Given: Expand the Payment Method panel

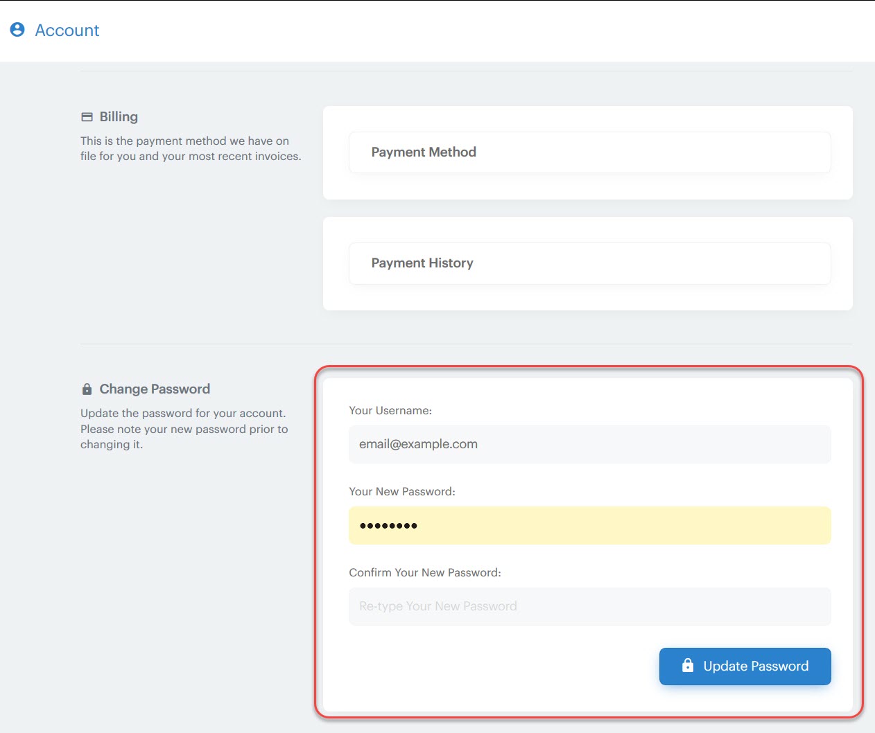Looking at the screenshot, I should click(589, 152).
